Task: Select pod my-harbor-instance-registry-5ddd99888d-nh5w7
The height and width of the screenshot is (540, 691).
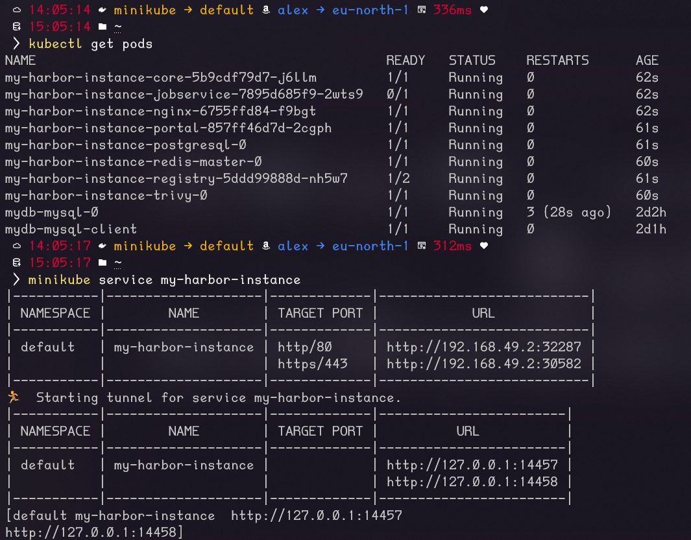Action: click(x=176, y=178)
